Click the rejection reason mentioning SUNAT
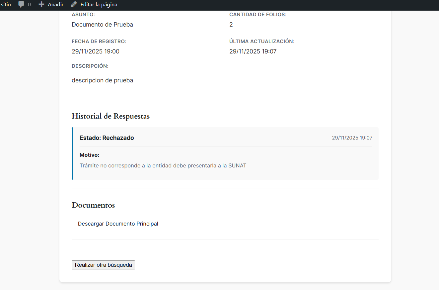This screenshot has width=439, height=290. [x=163, y=165]
